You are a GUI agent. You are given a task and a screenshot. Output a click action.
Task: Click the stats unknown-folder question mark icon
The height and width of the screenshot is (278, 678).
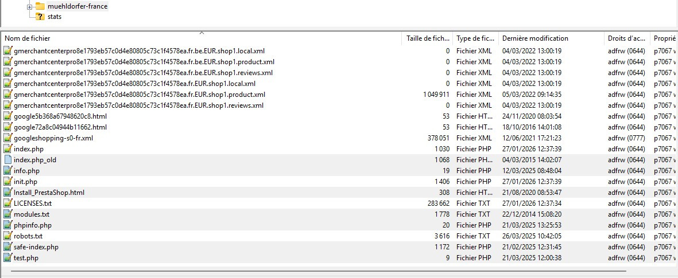40,17
